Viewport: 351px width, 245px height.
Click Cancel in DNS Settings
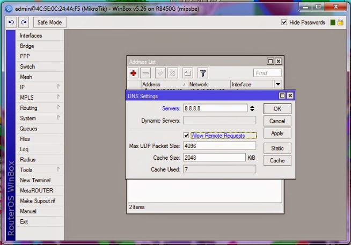point(277,121)
